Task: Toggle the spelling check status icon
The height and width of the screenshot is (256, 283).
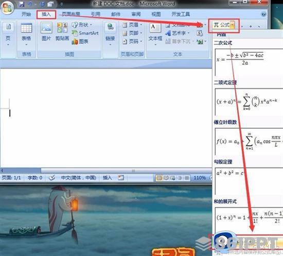Action: click(52, 178)
